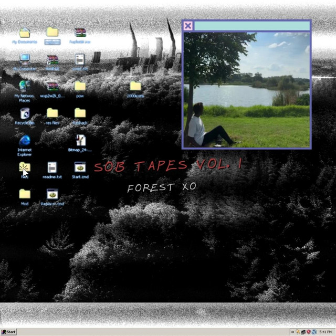Click the network computers tray icon

click(303, 332)
